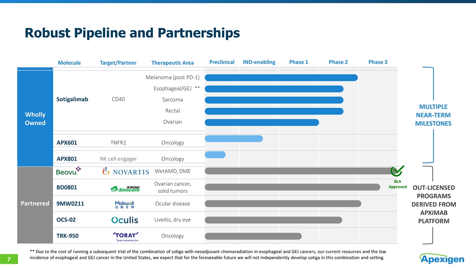Click Ovarian cancer, solid tumors text

(173, 187)
